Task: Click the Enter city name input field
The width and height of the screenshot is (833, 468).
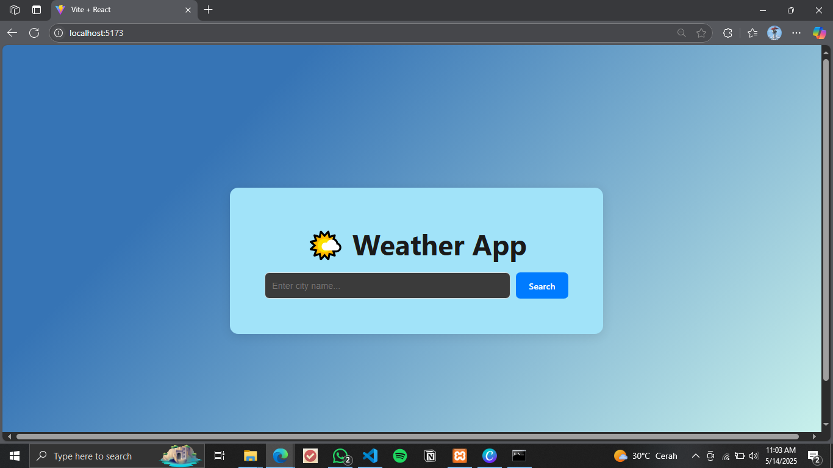Action: 387,286
